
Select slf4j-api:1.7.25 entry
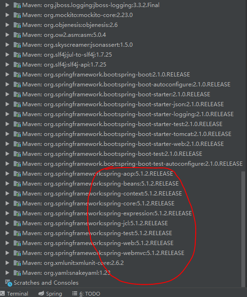64,65
